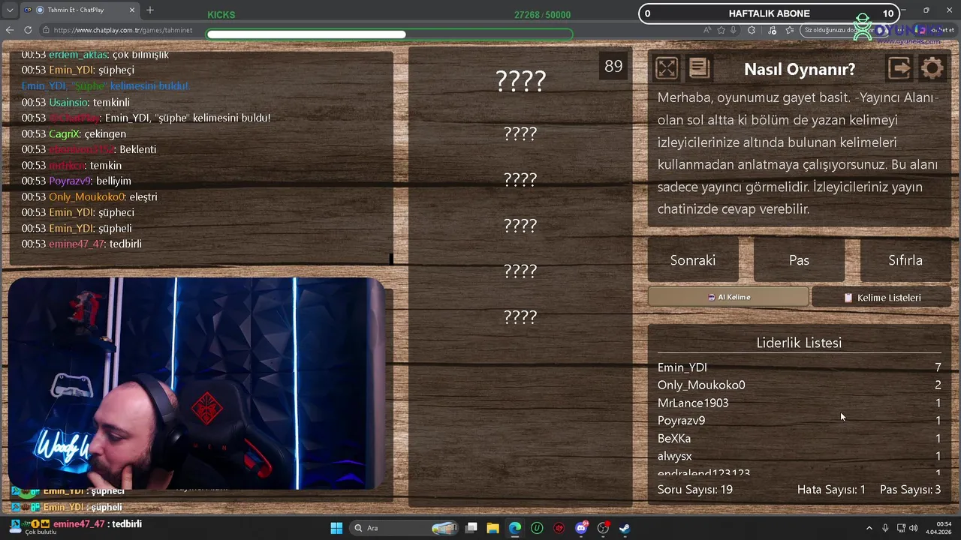Open a new browser tab with plus
Image resolution: width=961 pixels, height=540 pixels.
tap(150, 10)
